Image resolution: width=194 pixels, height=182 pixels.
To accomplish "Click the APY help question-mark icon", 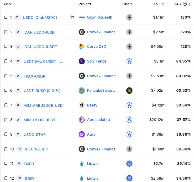I will click(185, 4).
